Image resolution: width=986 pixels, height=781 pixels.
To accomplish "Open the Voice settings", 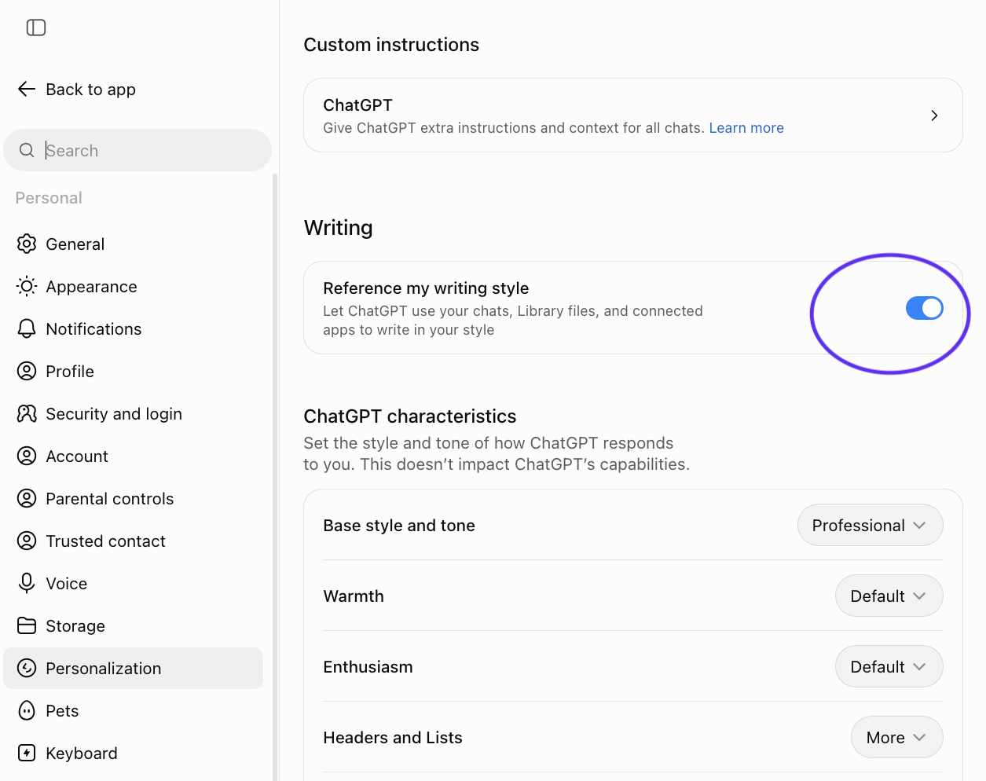I will coord(134,583).
